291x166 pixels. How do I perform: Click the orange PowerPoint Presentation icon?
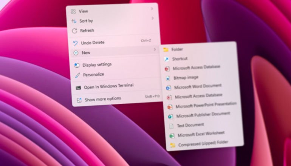click(170, 107)
